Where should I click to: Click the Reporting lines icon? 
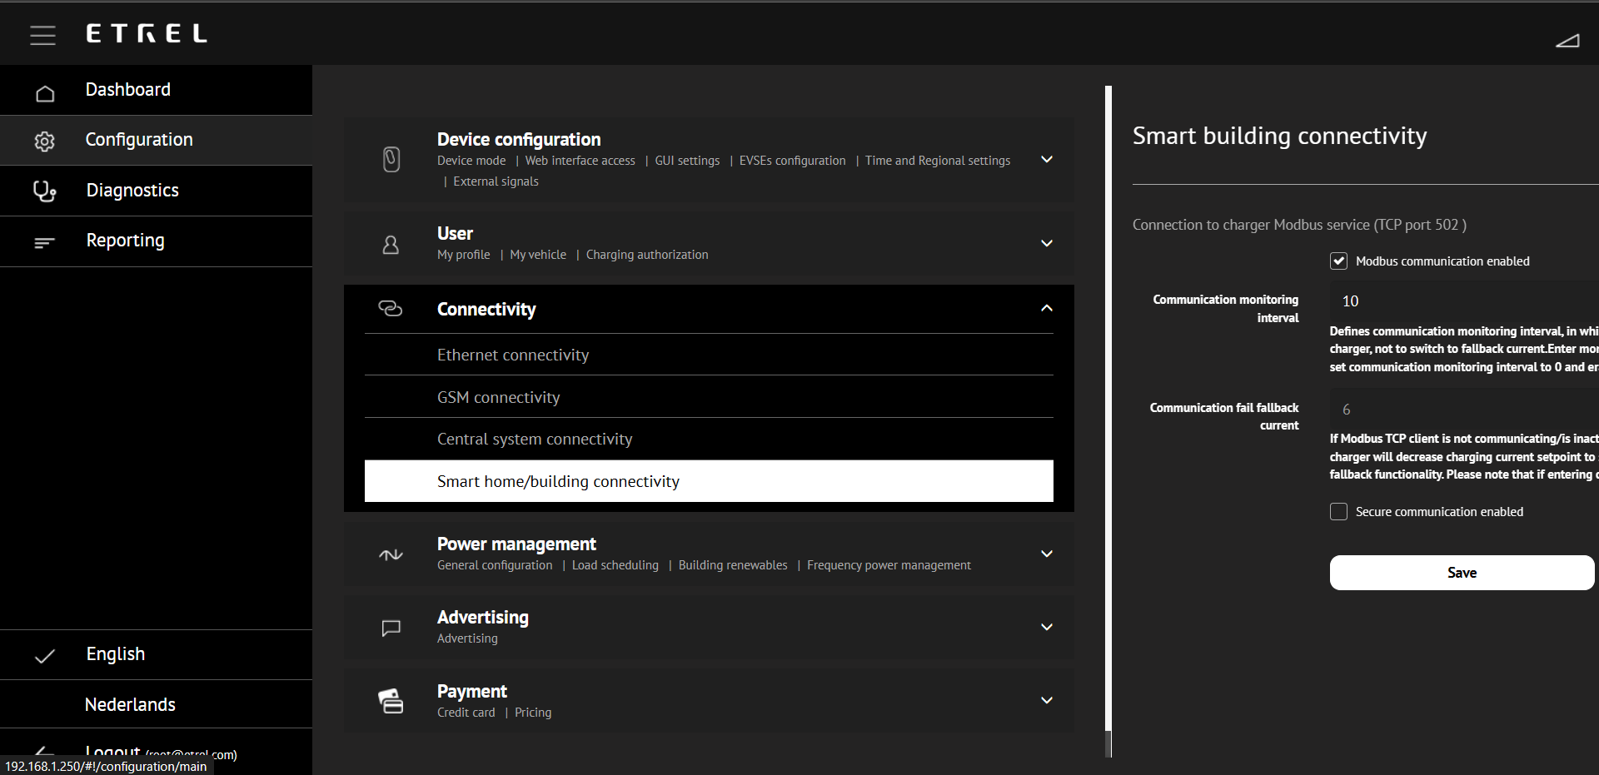(44, 243)
